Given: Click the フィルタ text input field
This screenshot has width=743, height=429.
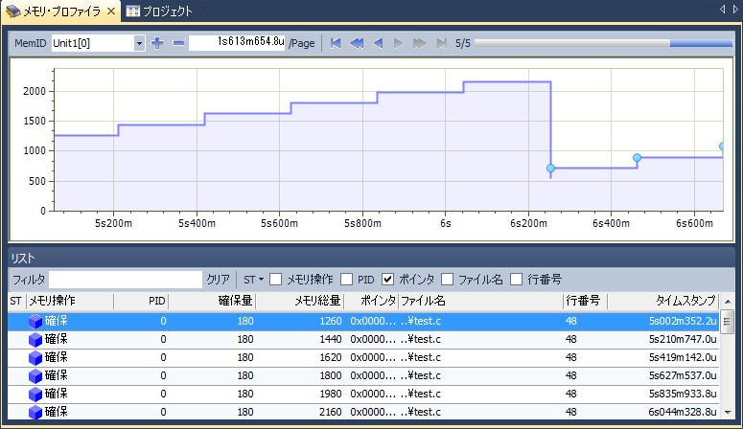Looking at the screenshot, I should click(126, 280).
